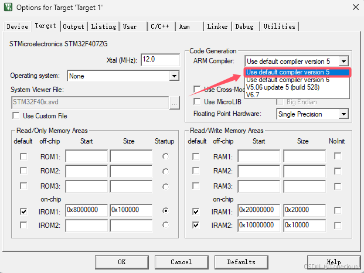
Task: Check the IROM2 default checkbox
Action: pyautogui.click(x=23, y=225)
